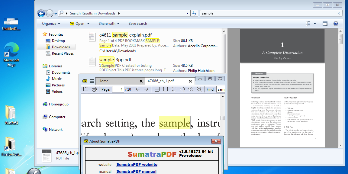Open Explorer Help via the question mark icon
Screen dimensions: 348x174
(336, 24)
